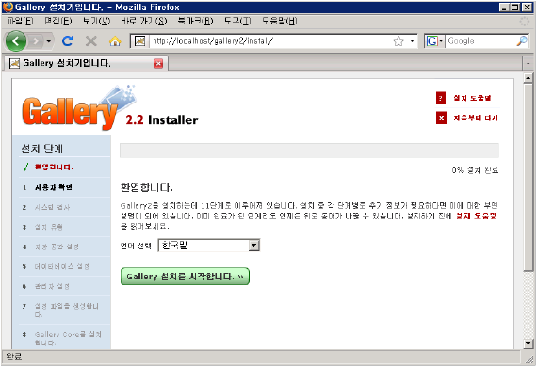Click the Gallery 설치를 시작합니다 button
The height and width of the screenshot is (366, 536).
(185, 277)
